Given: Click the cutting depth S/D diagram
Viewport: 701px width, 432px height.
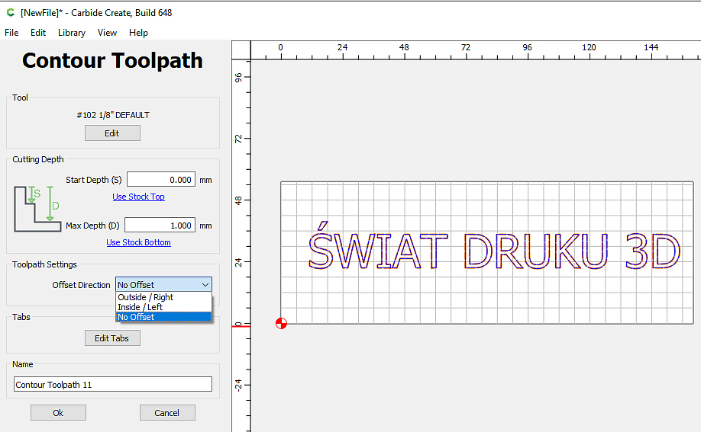Looking at the screenshot, I should coord(37,209).
